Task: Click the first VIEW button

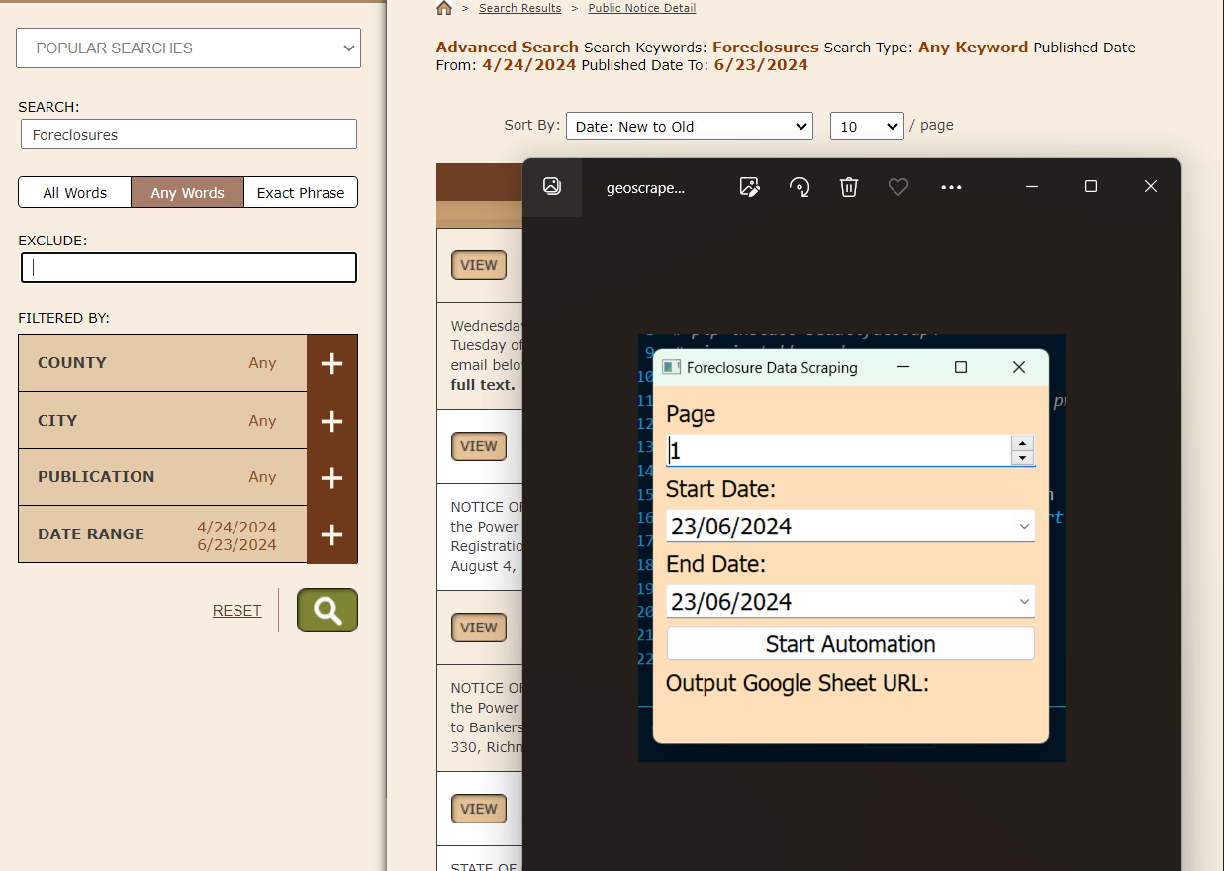Action: point(479,265)
